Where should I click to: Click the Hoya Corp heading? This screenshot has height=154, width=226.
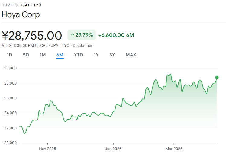21,14
